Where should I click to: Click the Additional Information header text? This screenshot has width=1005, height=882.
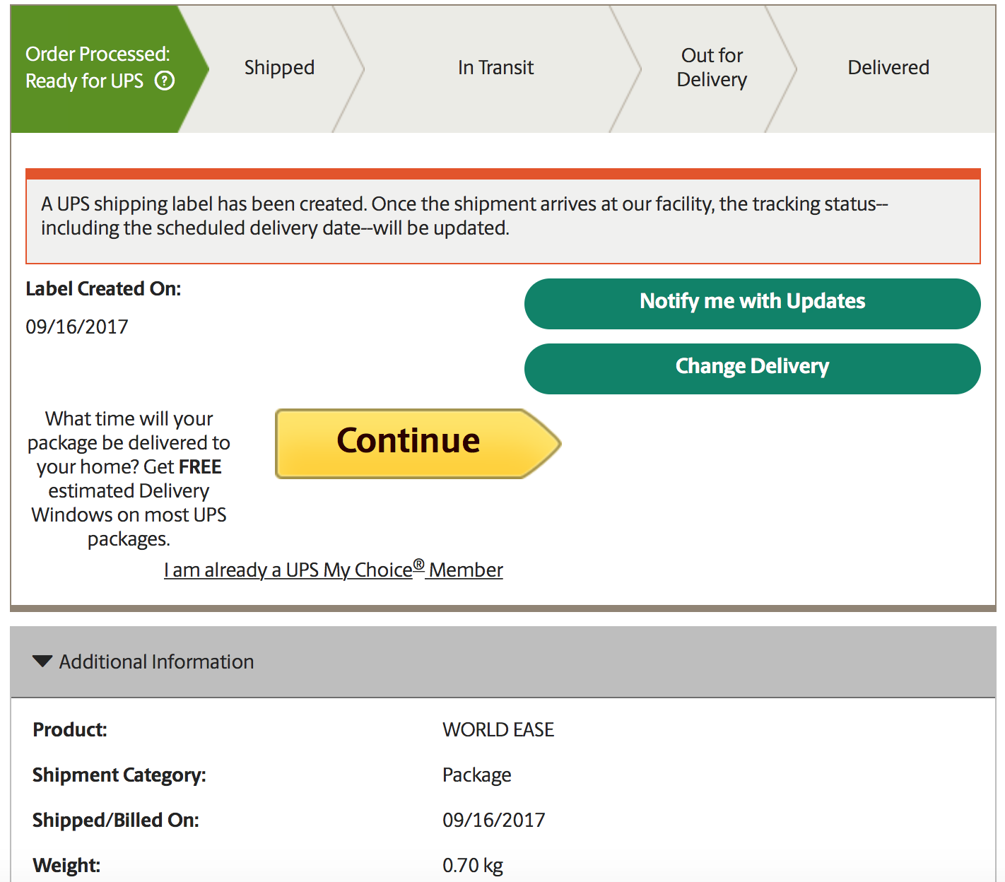tap(156, 661)
